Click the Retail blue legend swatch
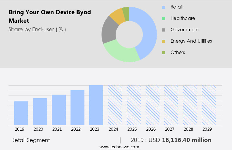The width and height of the screenshot is (232, 150). click(163, 7)
